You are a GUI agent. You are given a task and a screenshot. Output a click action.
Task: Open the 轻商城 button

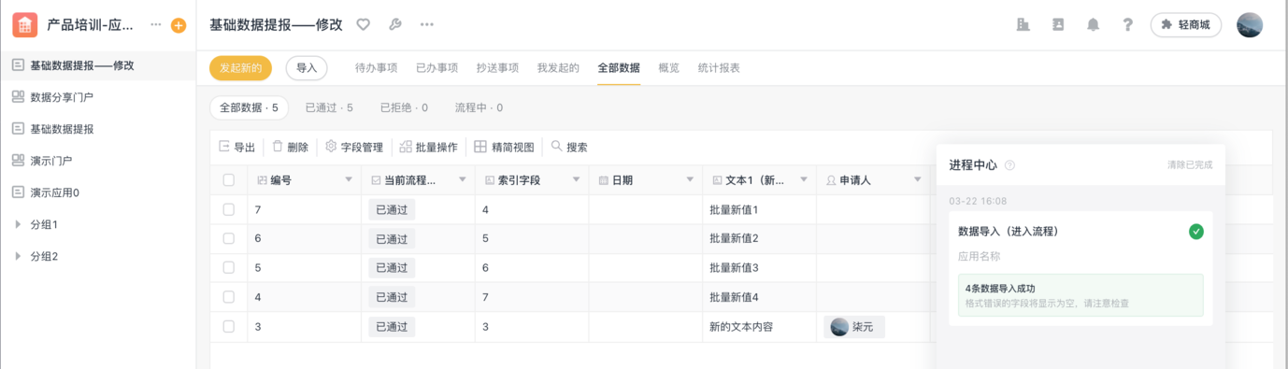1186,25
